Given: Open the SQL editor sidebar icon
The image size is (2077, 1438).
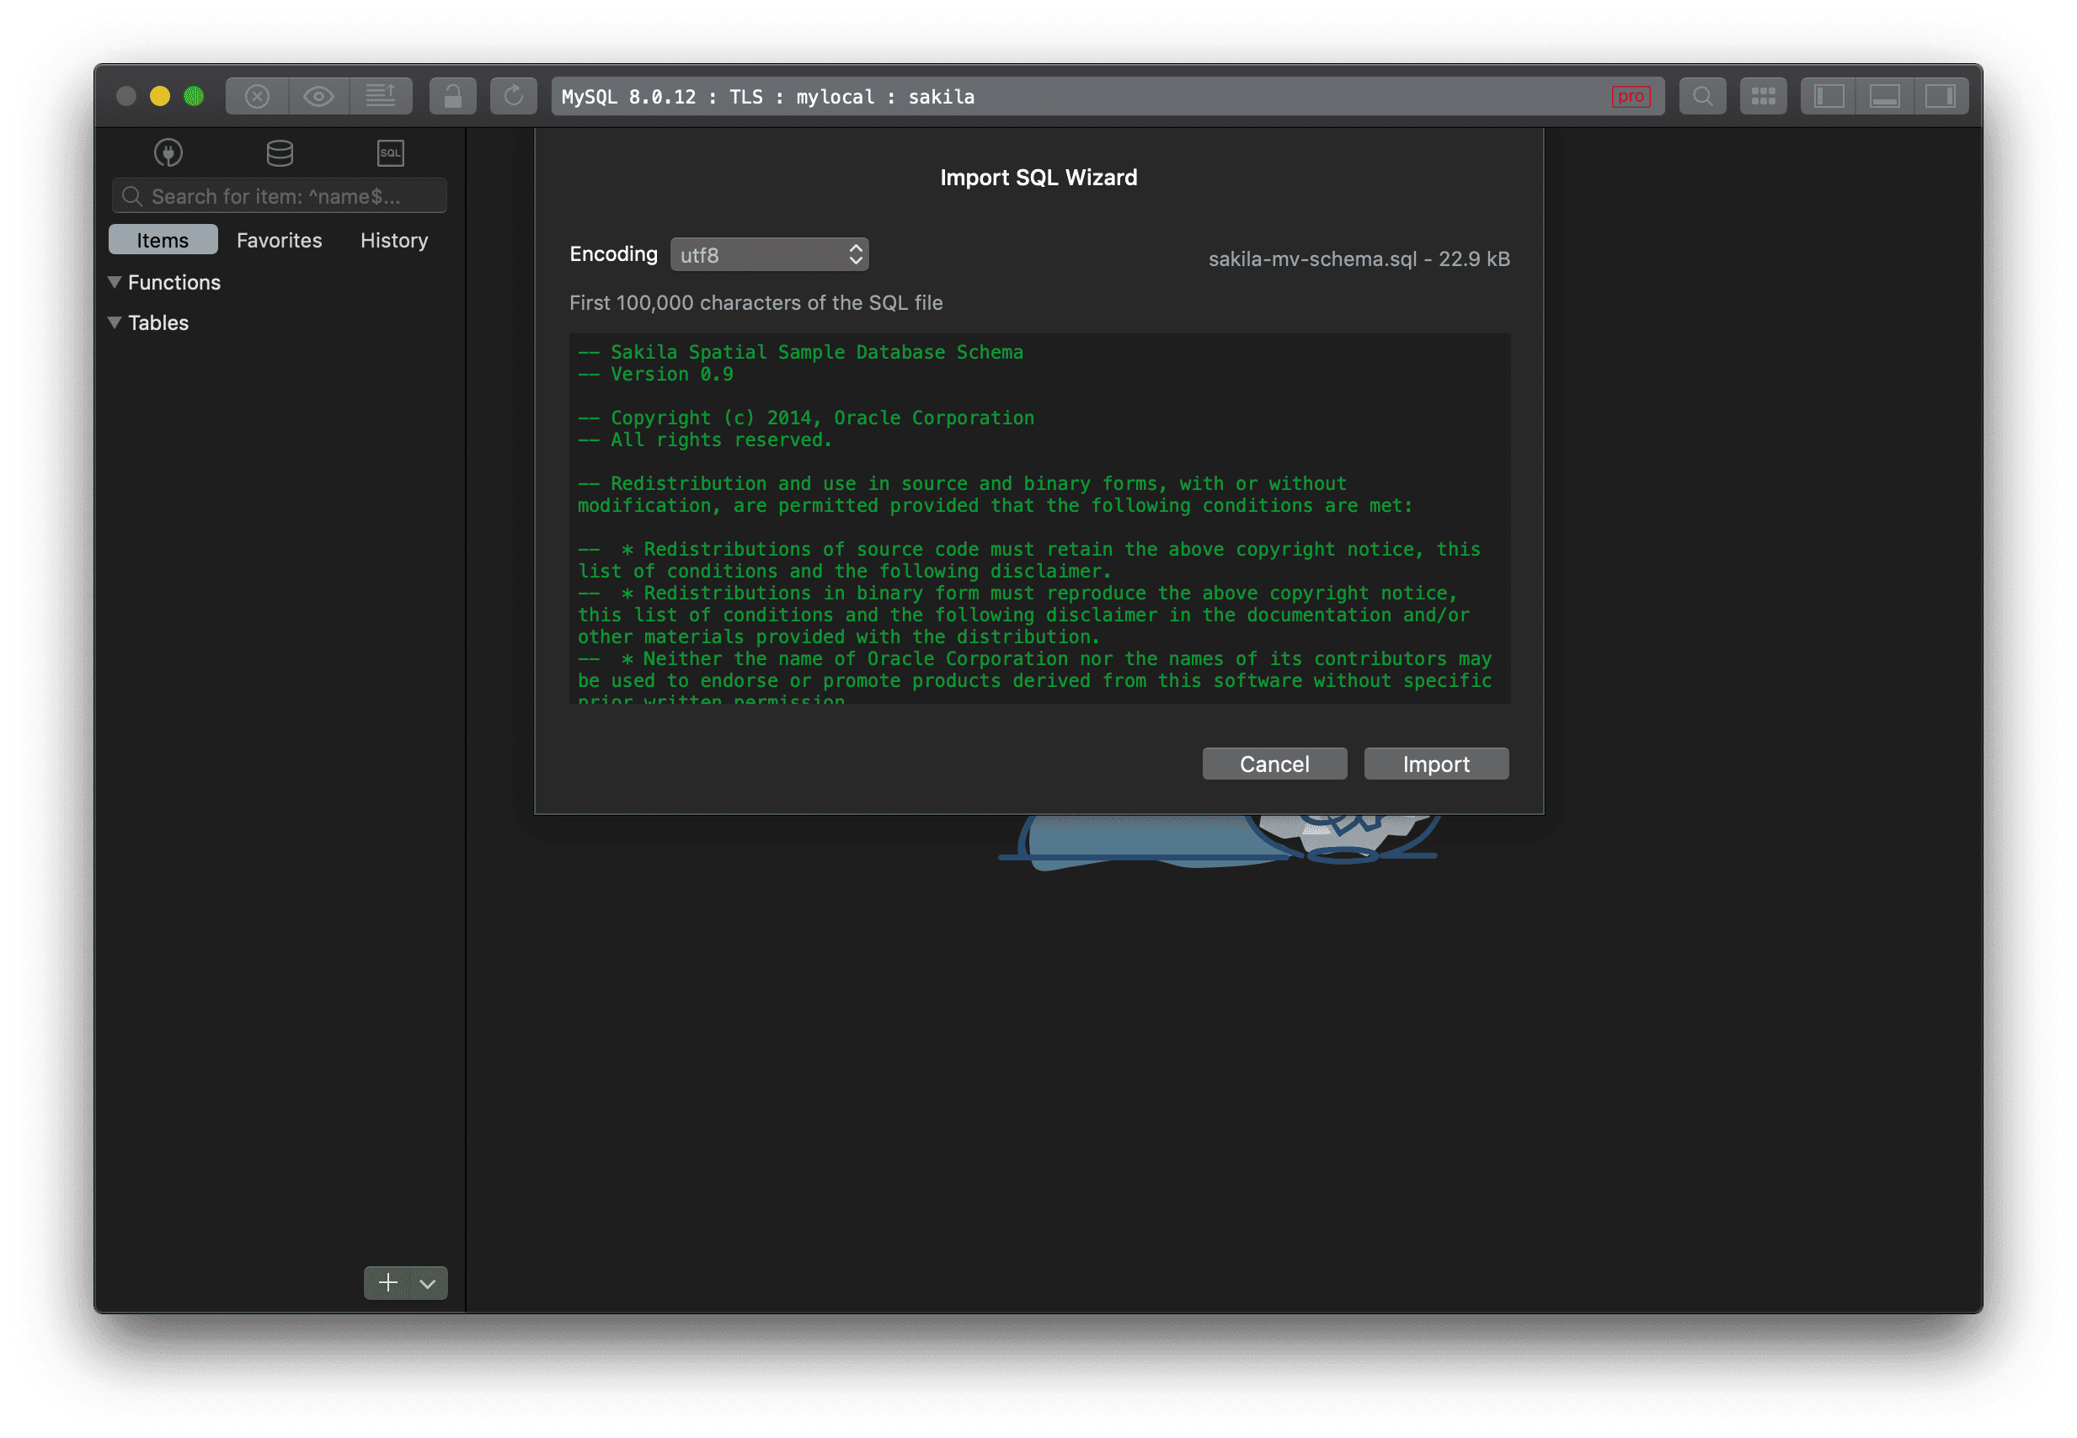Looking at the screenshot, I should click(x=390, y=153).
